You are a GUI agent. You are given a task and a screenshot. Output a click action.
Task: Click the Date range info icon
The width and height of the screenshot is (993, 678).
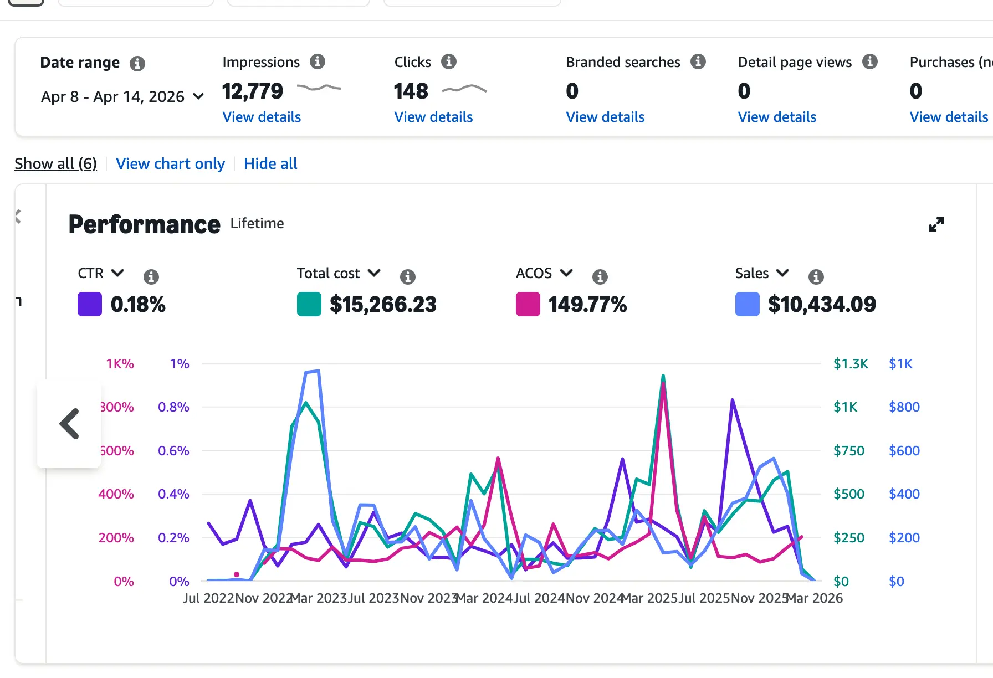(137, 64)
